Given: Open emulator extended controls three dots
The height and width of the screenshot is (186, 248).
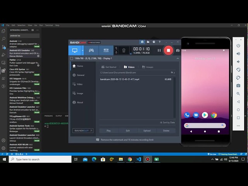Looking at the screenshot, I should click(x=238, y=126).
